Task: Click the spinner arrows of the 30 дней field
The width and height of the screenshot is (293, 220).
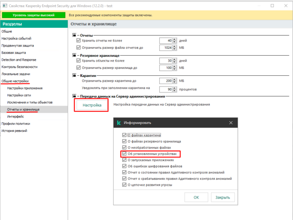Action: coord(174,61)
